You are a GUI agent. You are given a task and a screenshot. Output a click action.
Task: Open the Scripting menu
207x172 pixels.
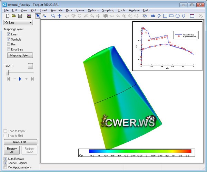[x=108, y=10]
